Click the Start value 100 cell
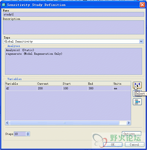The height and width of the screenshot is (150, 147). [x=75, y=88]
